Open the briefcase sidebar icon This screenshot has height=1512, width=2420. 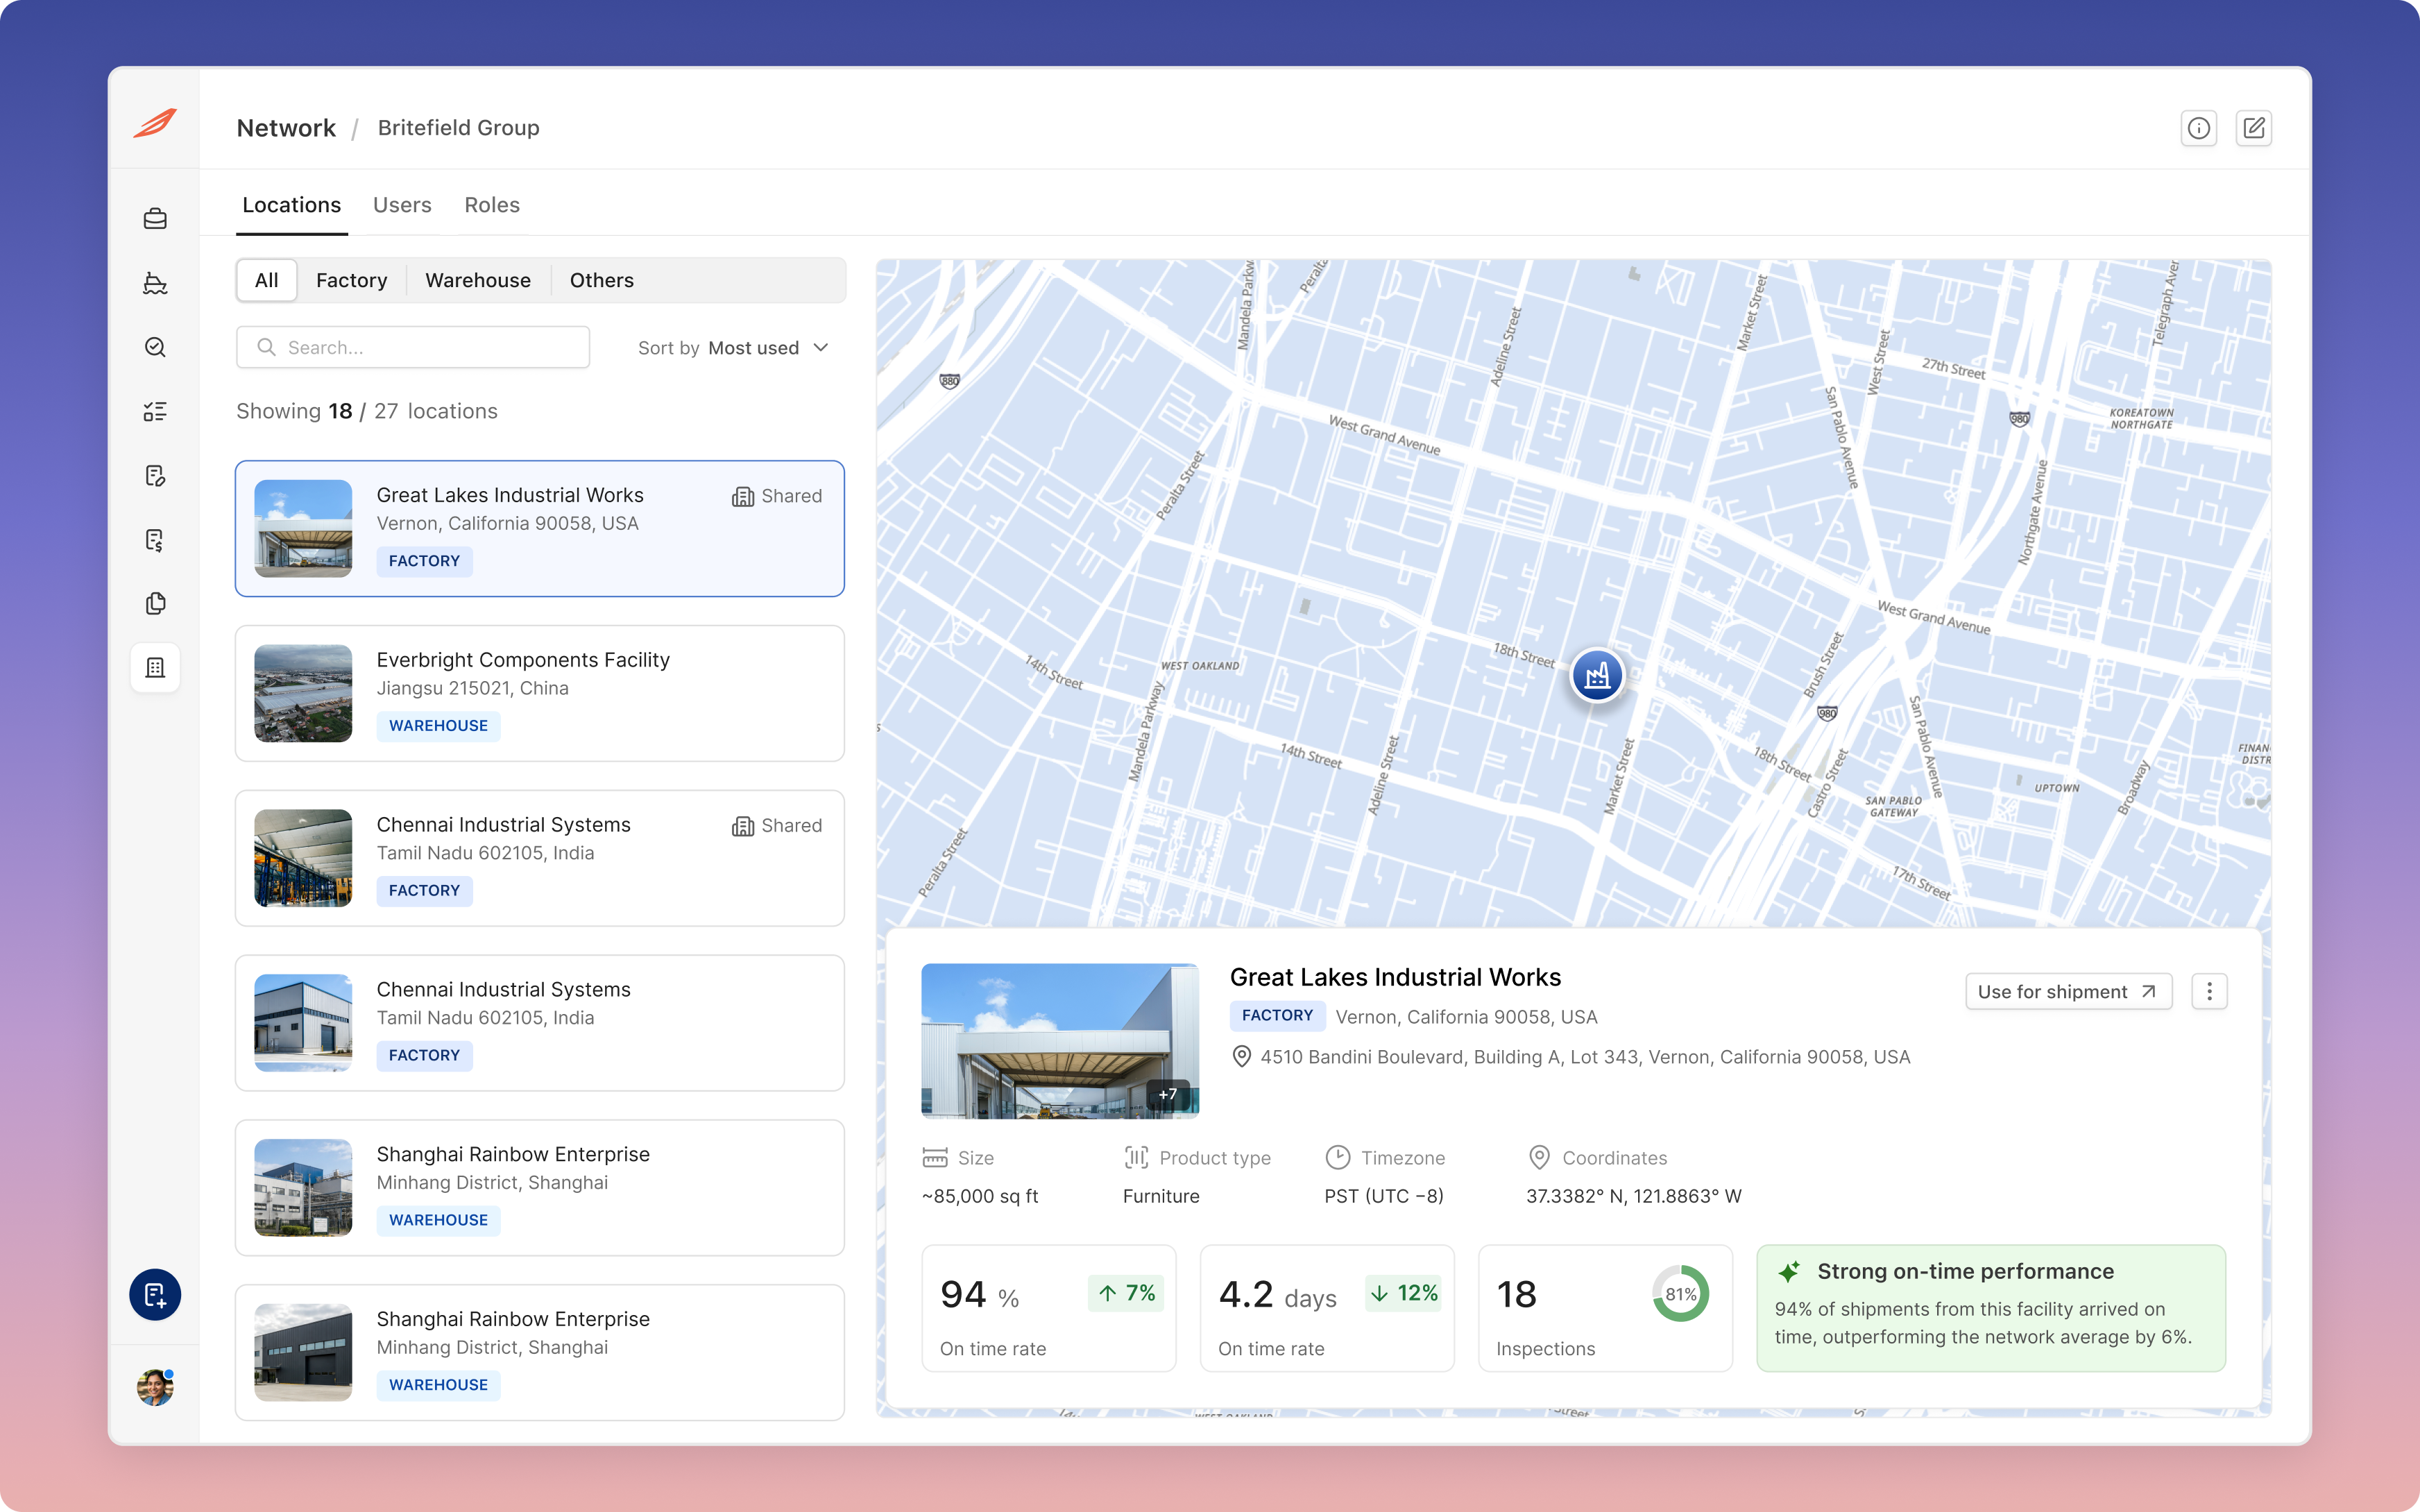[x=155, y=219]
